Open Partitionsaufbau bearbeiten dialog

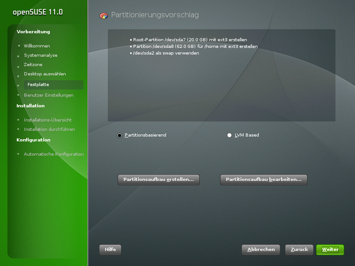[x=264, y=180]
